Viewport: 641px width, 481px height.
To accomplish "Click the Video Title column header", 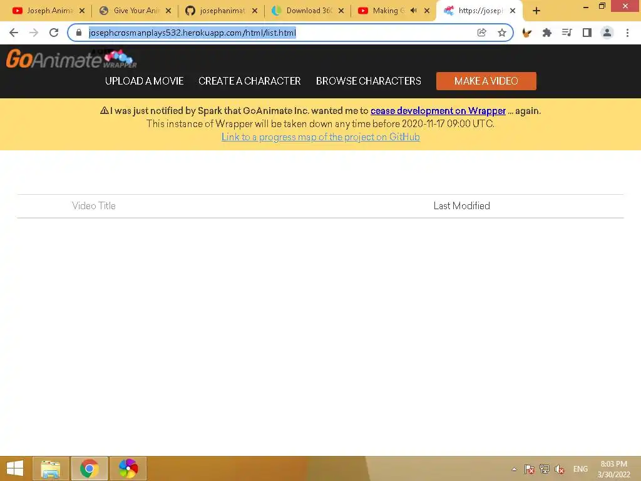I will pyautogui.click(x=94, y=205).
